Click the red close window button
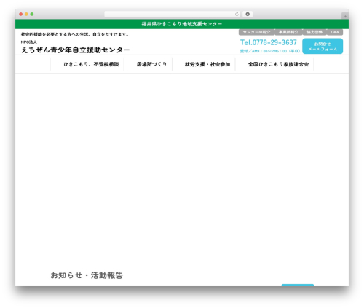The image size is (364, 308). point(21,14)
